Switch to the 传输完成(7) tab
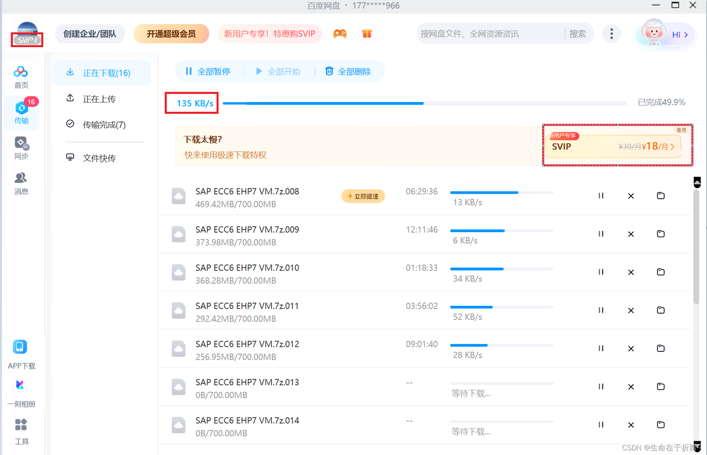 [x=102, y=124]
